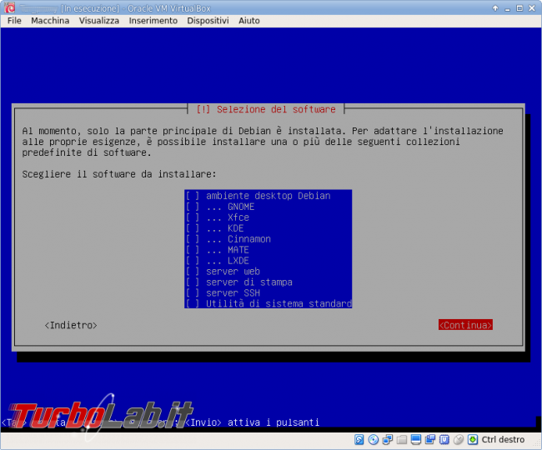Click the hard disk activity status icon
The image size is (542, 450).
click(359, 439)
